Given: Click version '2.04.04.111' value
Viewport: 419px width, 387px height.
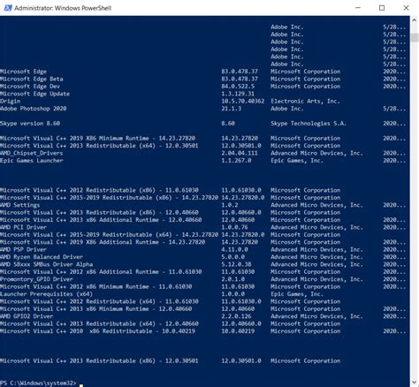Looking at the screenshot, I should click(240, 153).
